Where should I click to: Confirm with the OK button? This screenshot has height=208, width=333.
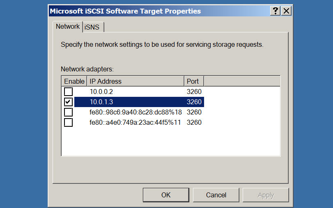tap(166, 195)
